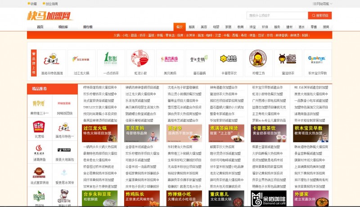
Task: Switch to the 建材 category tab
Action: (289, 27)
